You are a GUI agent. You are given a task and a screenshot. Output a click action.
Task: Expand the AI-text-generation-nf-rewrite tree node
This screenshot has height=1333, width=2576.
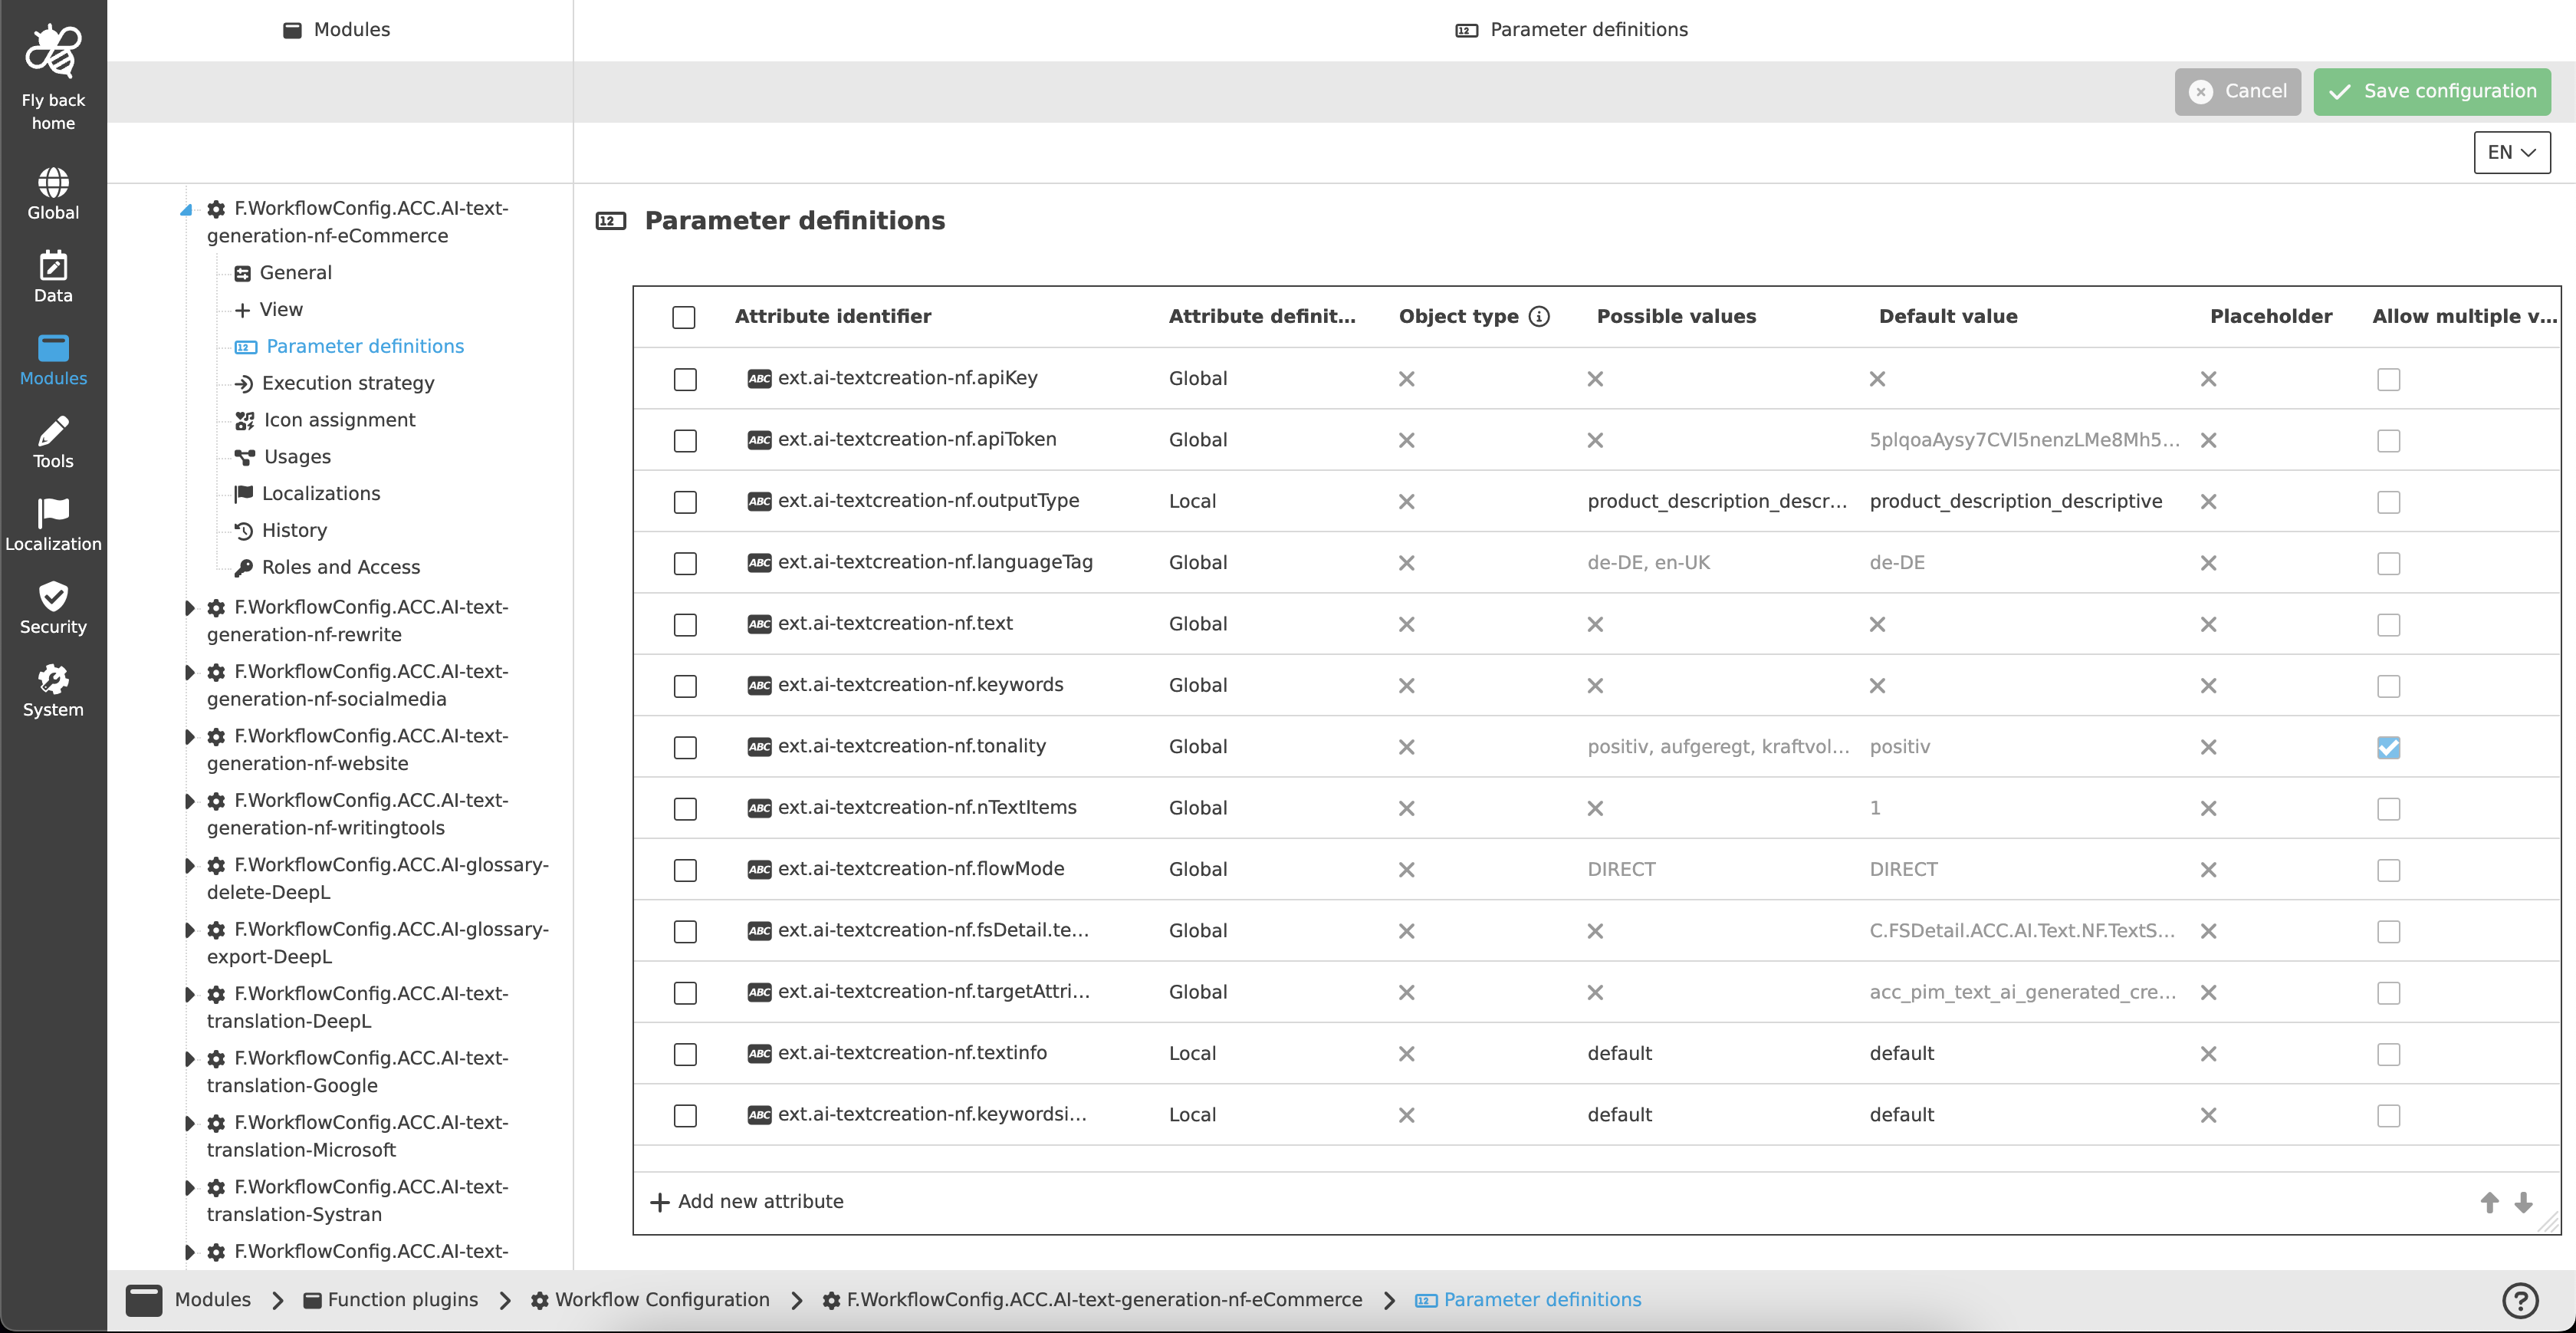[x=189, y=607]
